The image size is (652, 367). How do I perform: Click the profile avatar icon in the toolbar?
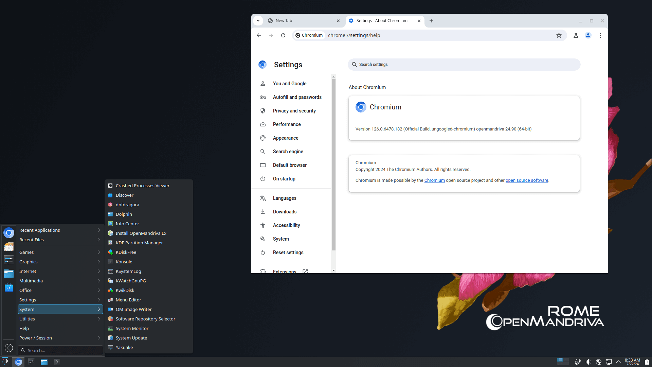click(588, 35)
